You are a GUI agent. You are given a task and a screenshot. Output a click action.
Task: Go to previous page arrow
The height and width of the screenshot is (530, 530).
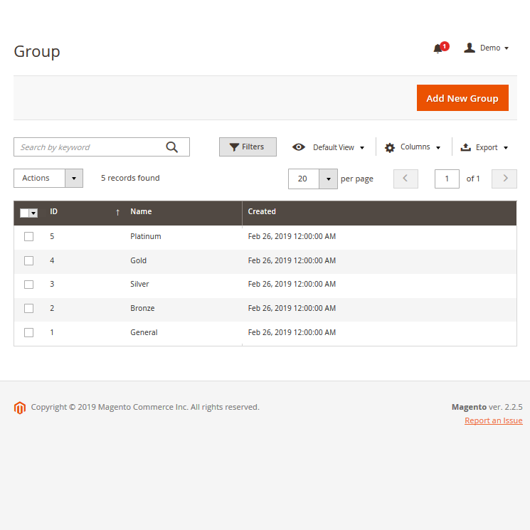(406, 179)
